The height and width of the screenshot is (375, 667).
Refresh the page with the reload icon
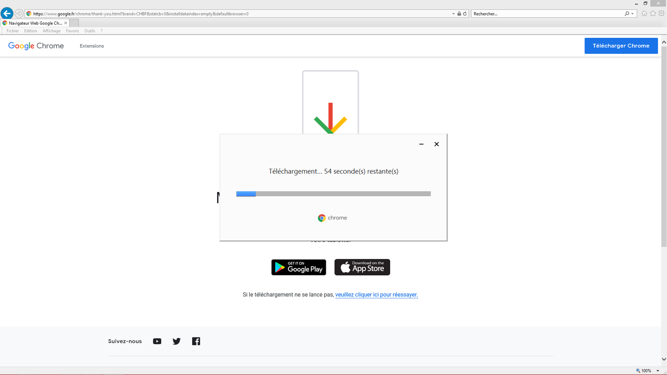point(465,14)
